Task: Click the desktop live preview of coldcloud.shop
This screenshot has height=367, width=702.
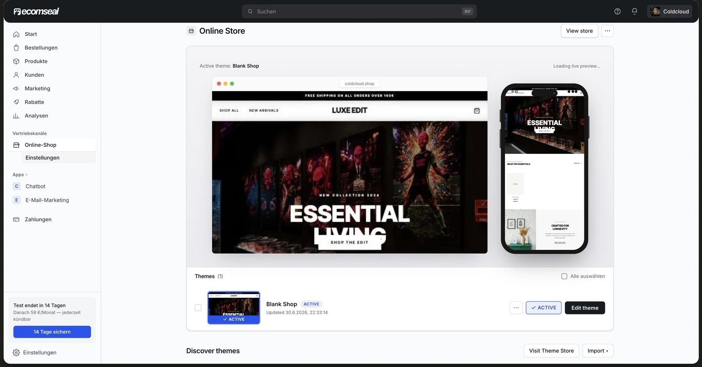Action: 350,165
